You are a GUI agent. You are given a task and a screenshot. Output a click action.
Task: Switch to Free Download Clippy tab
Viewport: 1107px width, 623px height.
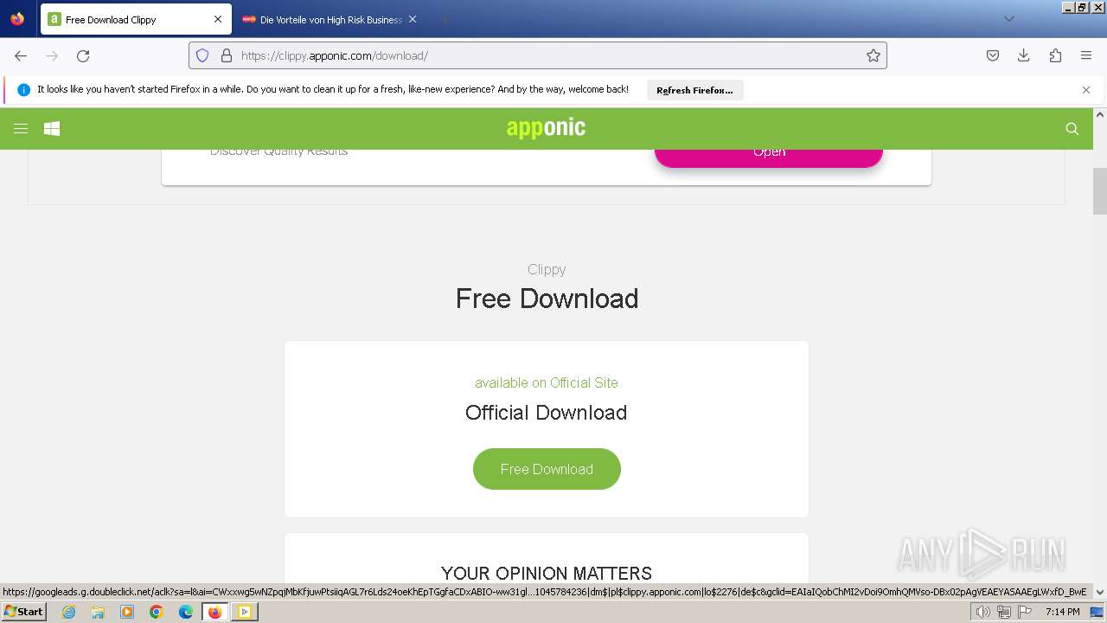134,19
